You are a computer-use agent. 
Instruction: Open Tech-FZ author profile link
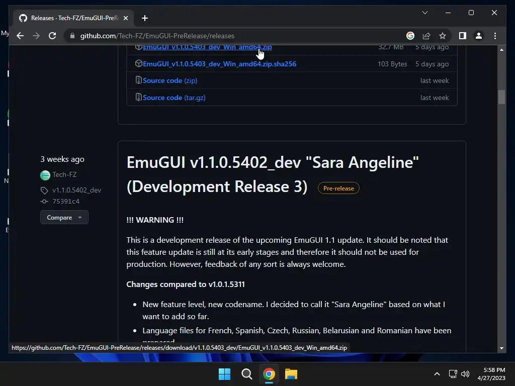pos(64,174)
